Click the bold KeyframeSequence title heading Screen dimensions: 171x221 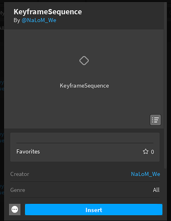coord(48,12)
